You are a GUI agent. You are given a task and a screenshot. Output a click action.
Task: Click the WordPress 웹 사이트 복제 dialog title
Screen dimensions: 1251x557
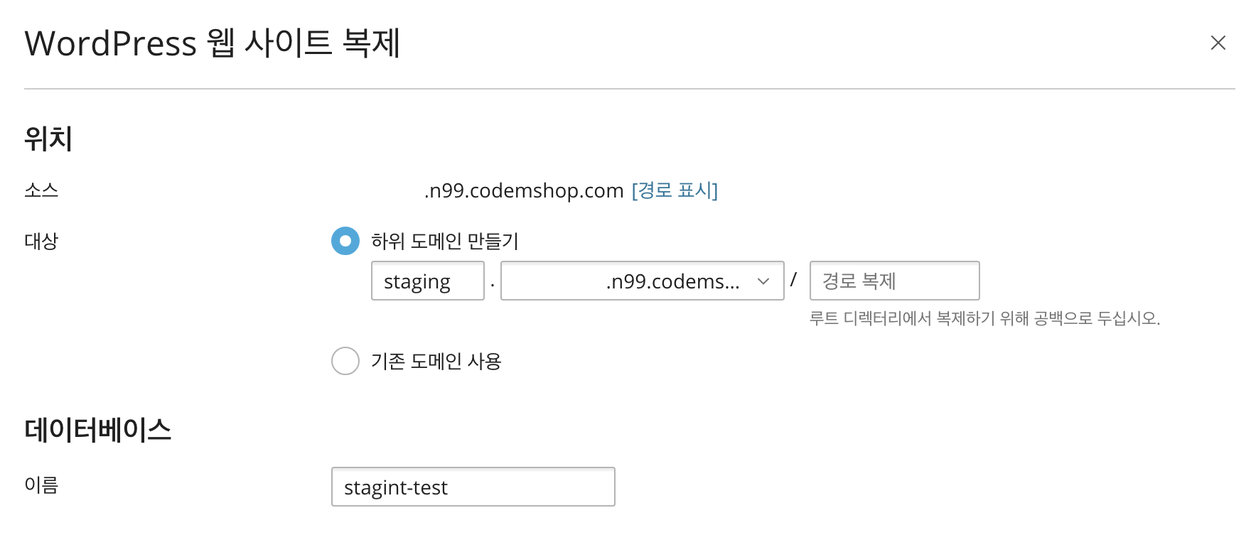click(x=213, y=43)
